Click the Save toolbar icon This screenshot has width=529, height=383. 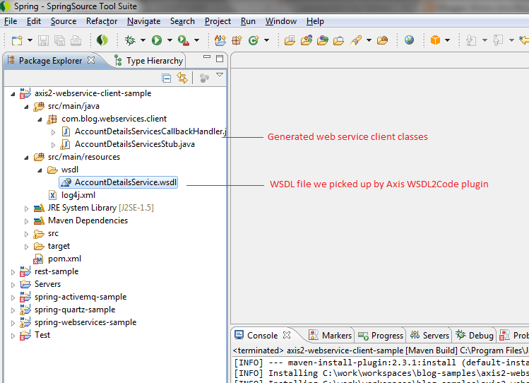pyautogui.click(x=43, y=40)
